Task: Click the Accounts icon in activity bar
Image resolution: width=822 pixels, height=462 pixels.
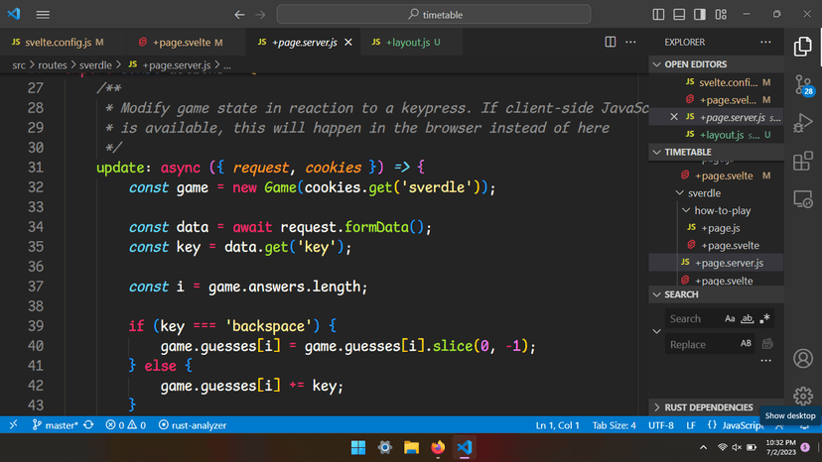Action: click(x=802, y=358)
